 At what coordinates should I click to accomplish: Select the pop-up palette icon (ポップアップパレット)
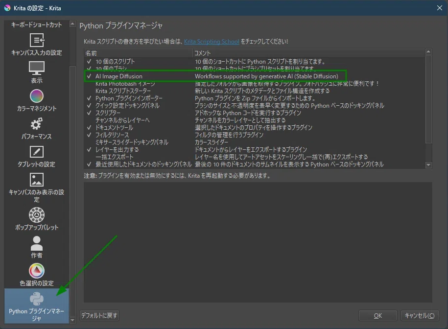pos(37,215)
